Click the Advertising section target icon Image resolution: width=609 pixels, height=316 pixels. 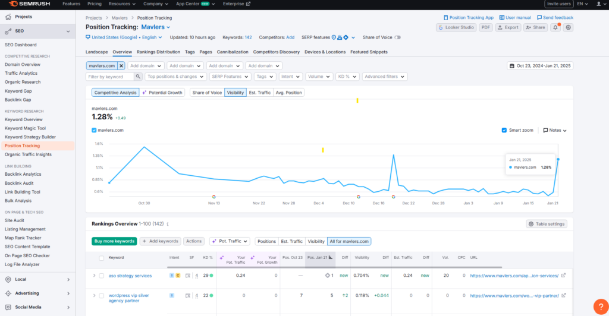8,293
